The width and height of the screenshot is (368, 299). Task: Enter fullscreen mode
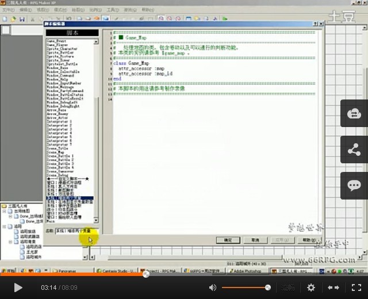pos(356,287)
